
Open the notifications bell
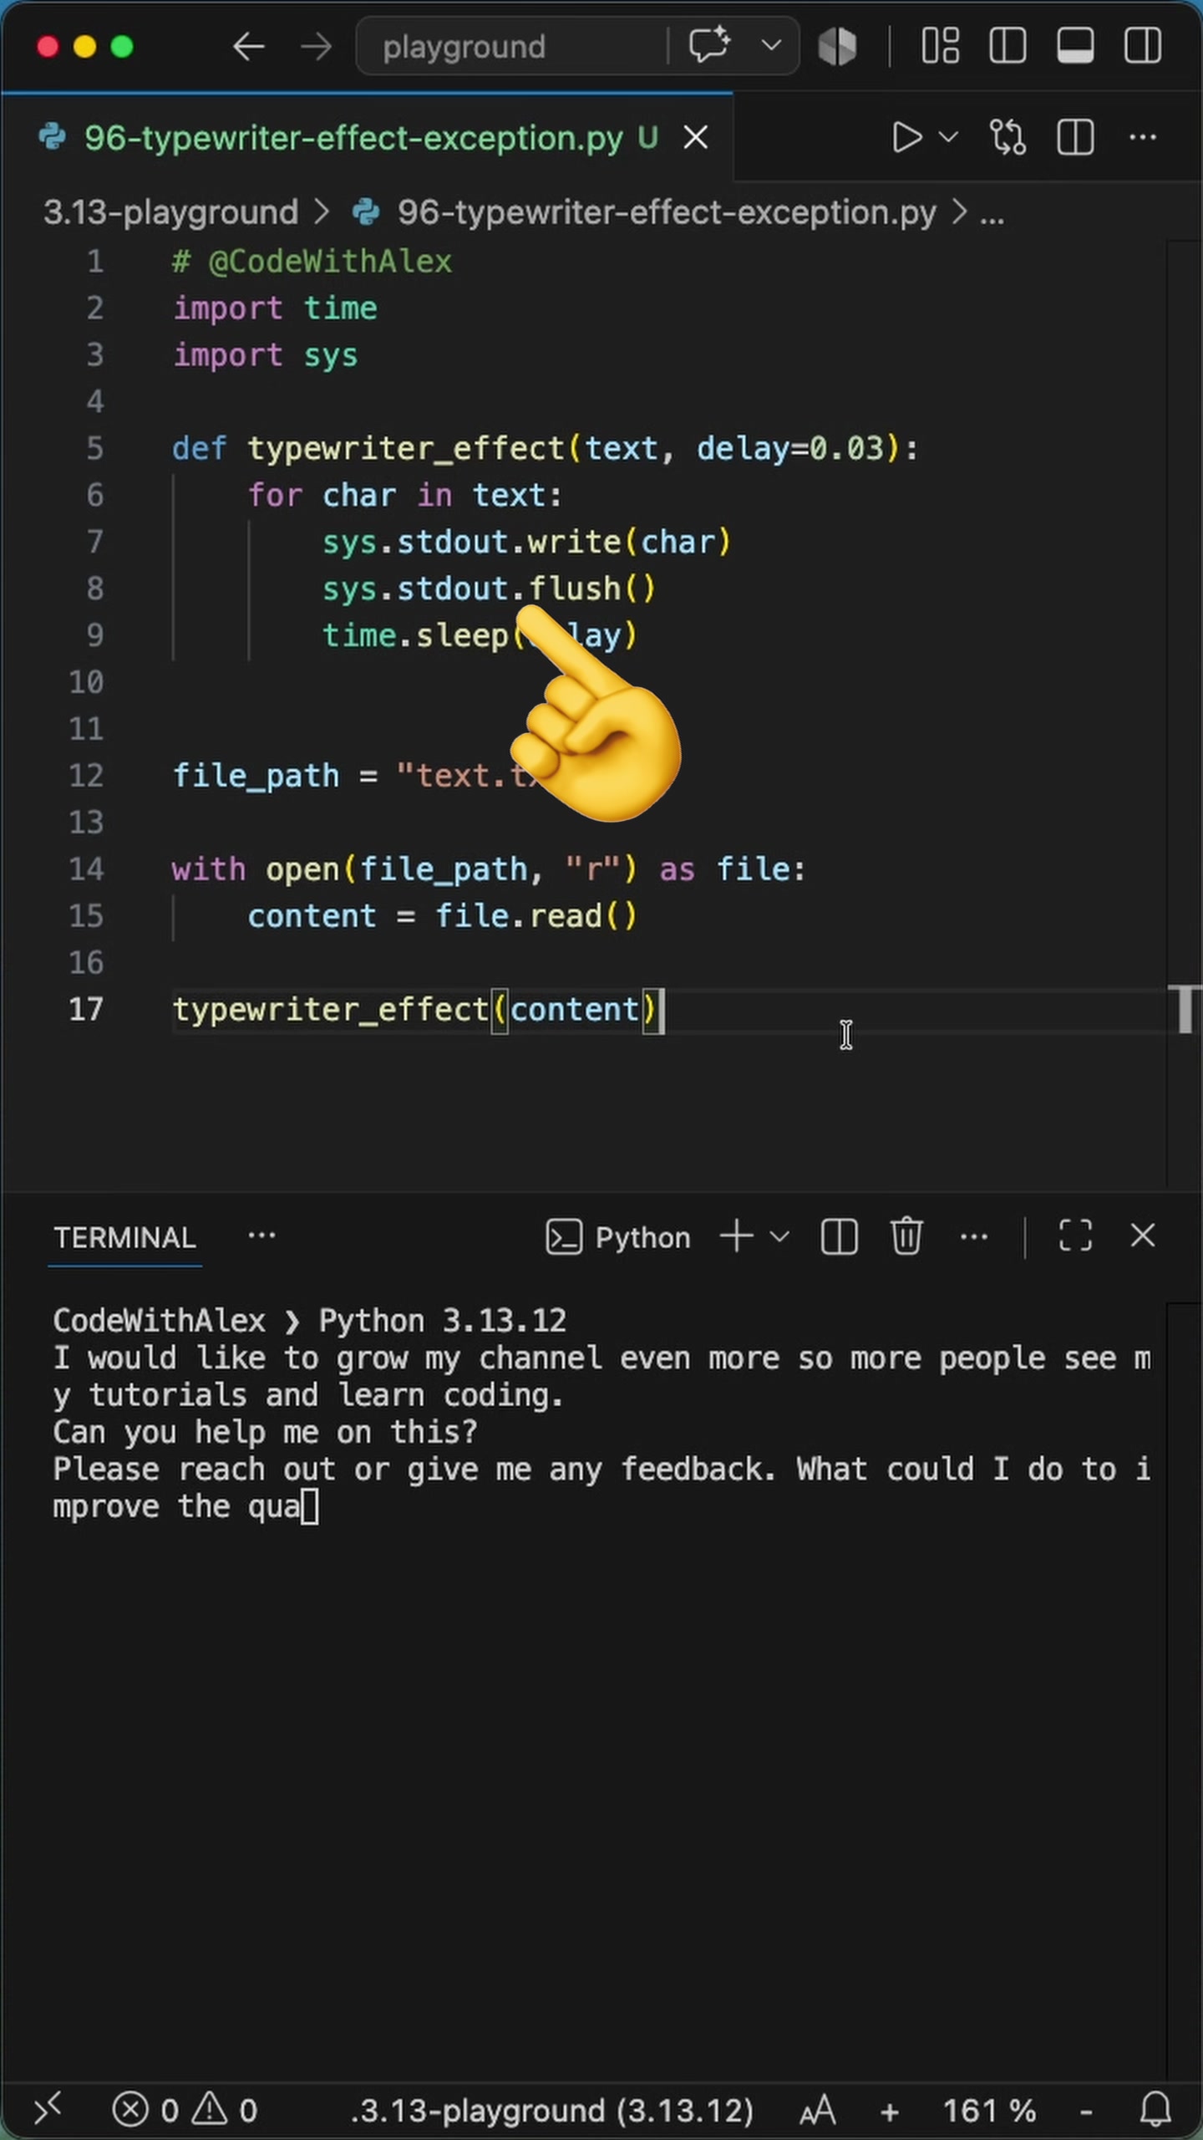(1156, 2111)
